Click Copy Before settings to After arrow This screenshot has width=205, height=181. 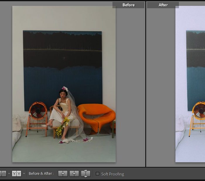tap(63, 174)
